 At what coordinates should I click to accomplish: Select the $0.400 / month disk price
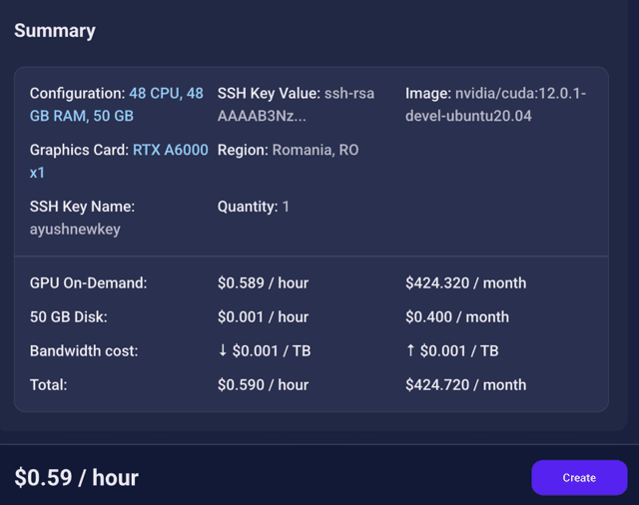[457, 316]
